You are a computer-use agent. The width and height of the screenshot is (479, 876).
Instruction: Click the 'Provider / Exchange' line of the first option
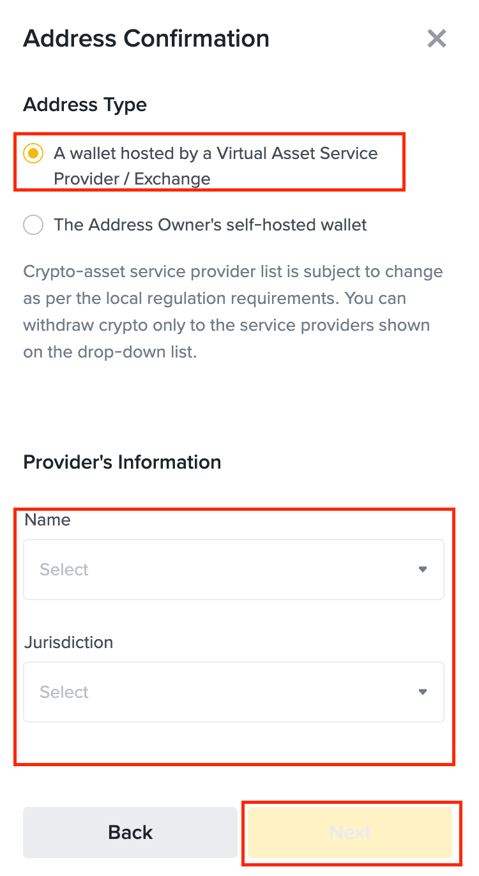point(132,179)
